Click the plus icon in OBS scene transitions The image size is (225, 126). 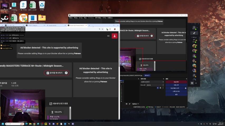(157, 88)
